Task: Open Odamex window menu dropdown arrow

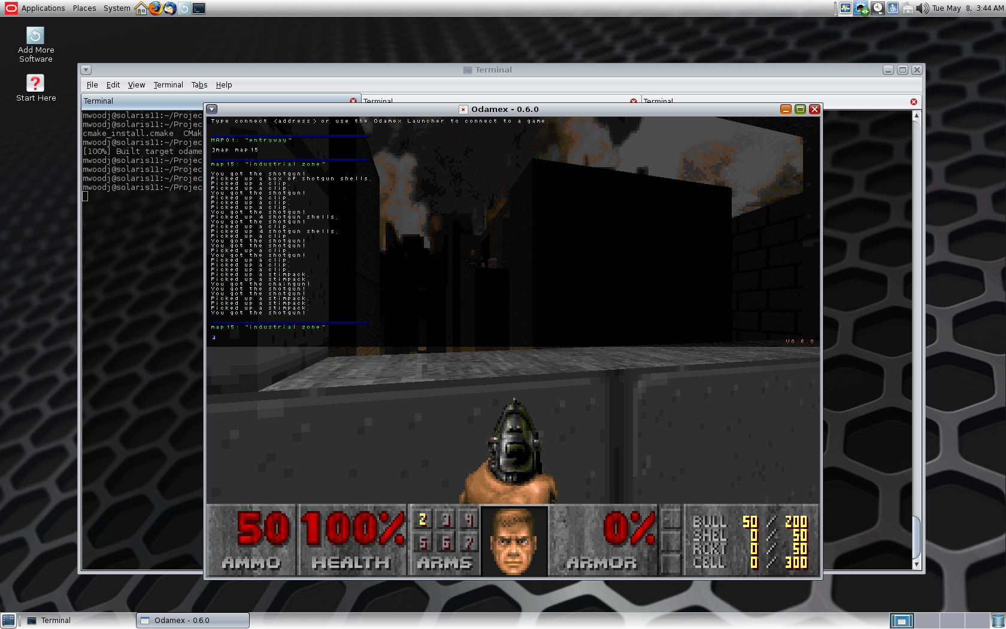Action: pos(212,109)
